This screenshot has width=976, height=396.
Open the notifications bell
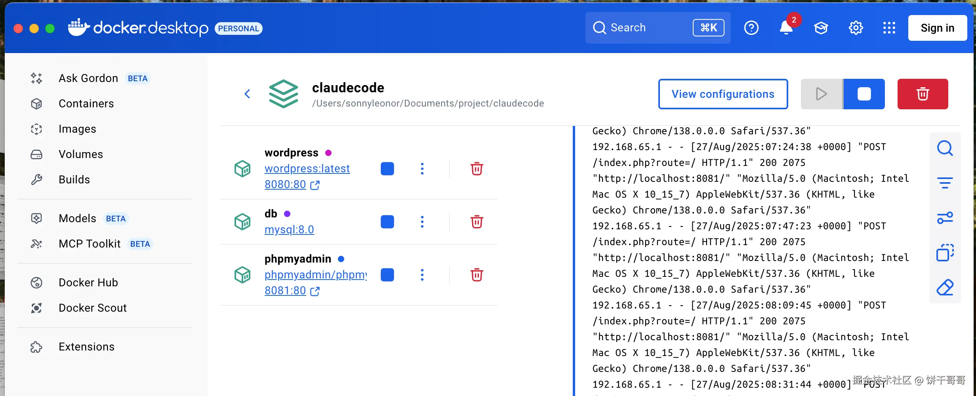(x=786, y=28)
